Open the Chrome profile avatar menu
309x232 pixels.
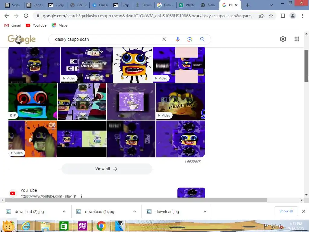coord(293,16)
